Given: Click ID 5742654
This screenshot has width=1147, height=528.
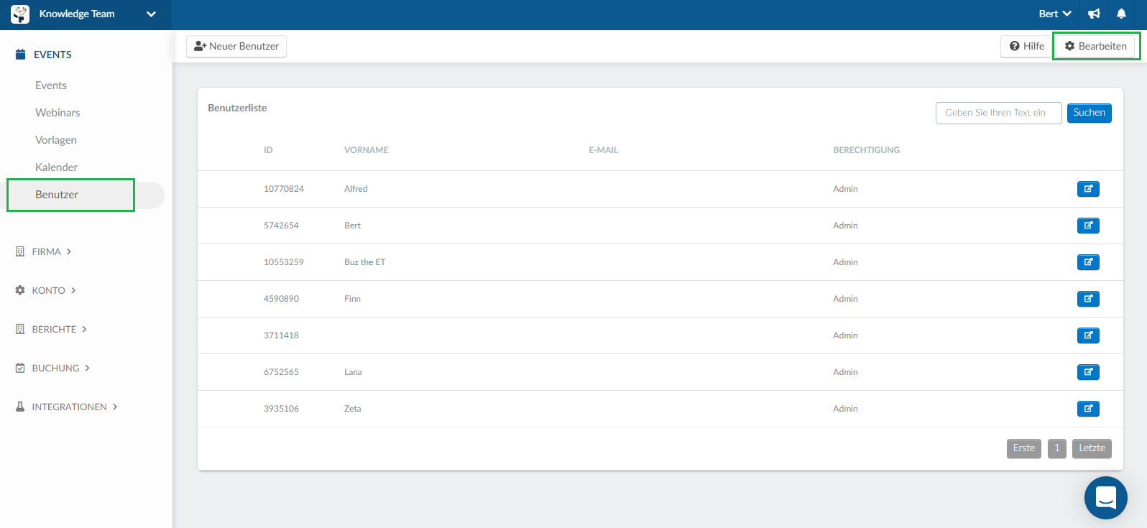Looking at the screenshot, I should click(281, 226).
